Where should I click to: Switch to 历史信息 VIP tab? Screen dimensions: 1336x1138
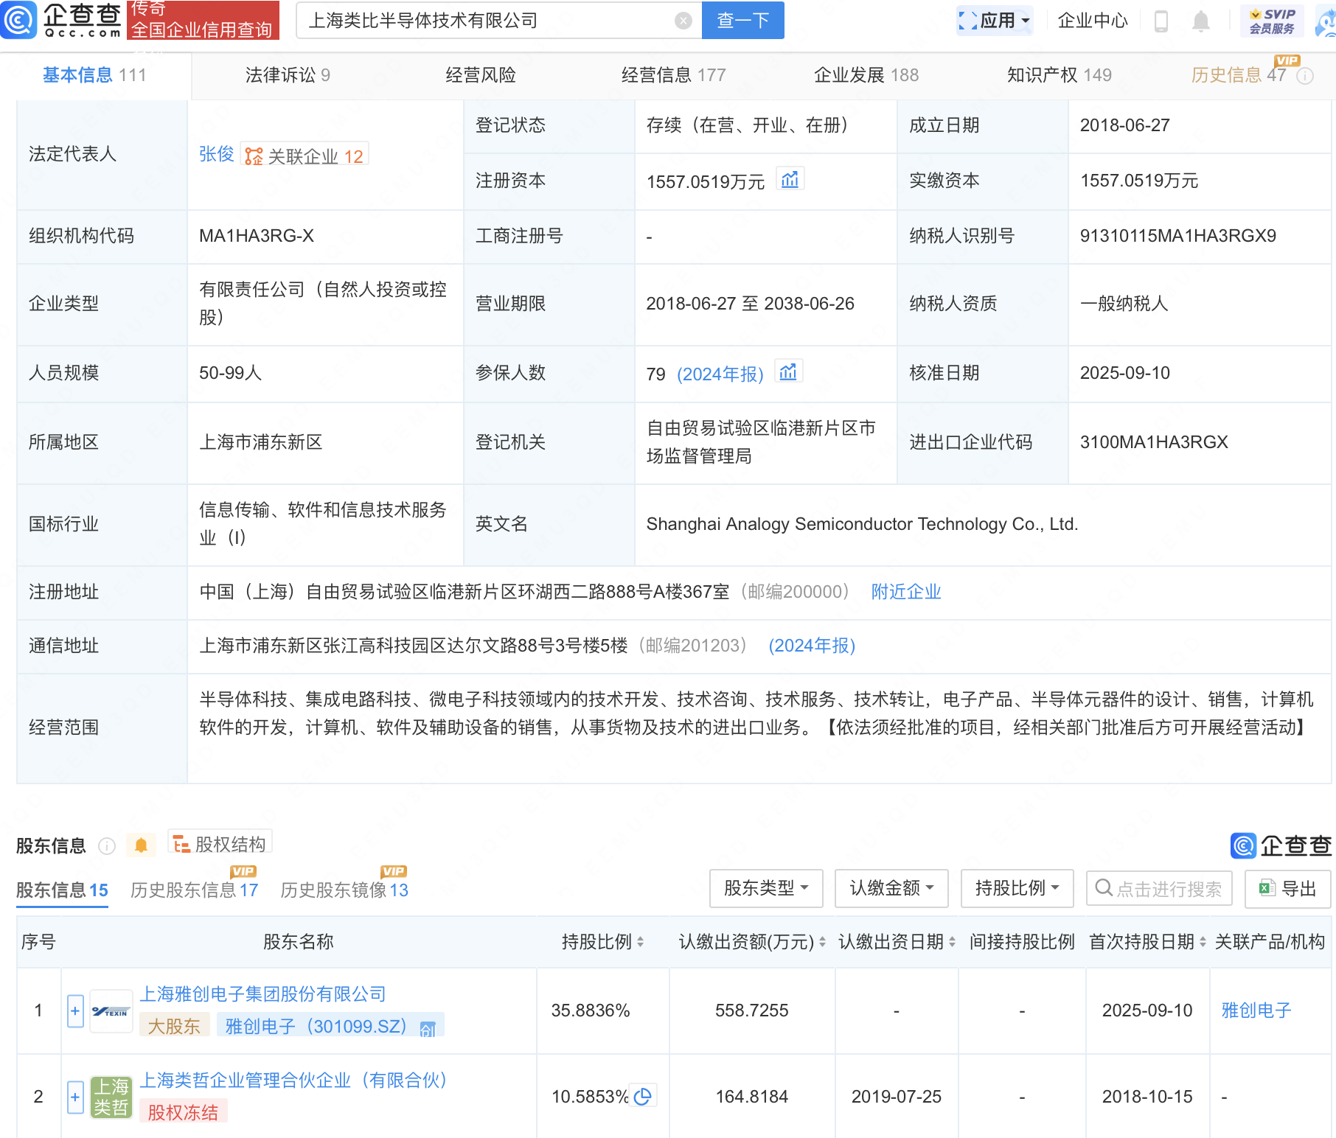pos(1239,74)
